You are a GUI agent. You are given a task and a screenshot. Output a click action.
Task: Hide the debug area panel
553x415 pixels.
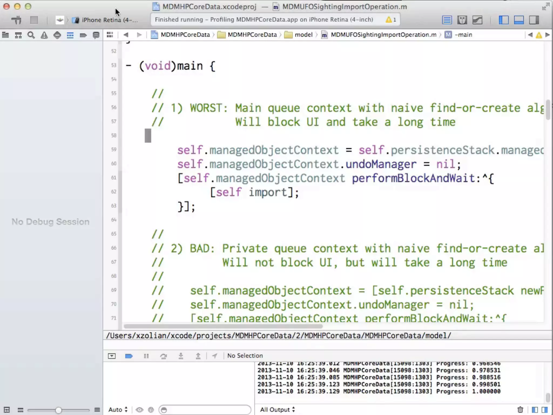point(112,356)
